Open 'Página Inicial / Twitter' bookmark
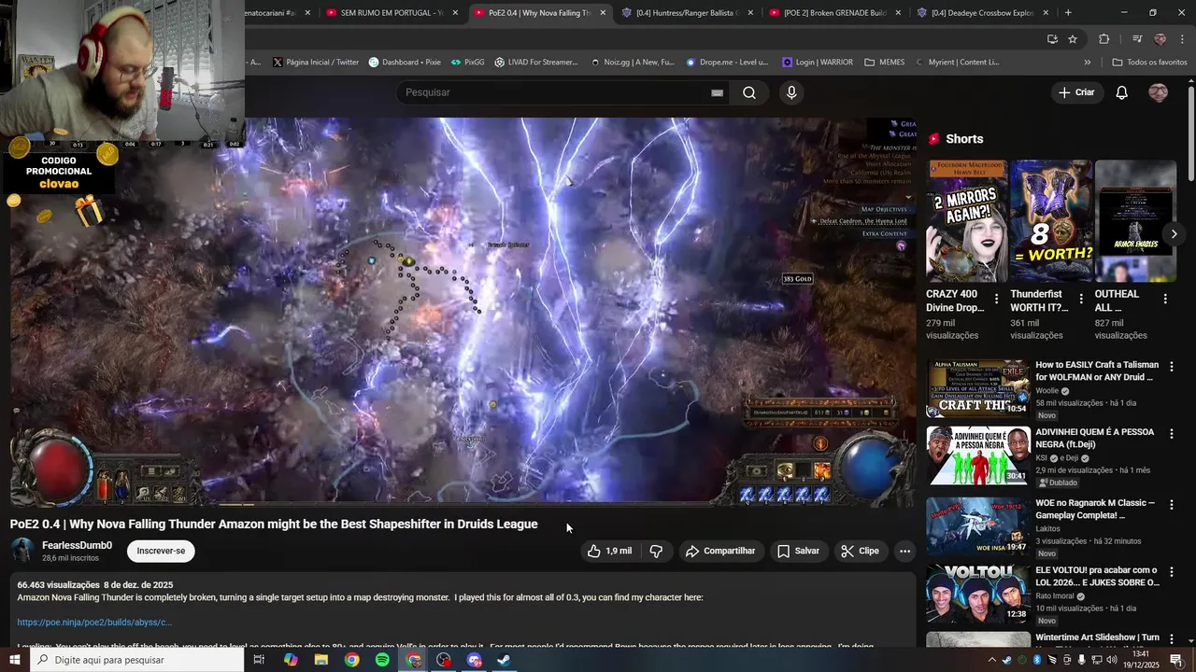1196x672 pixels. (x=316, y=63)
